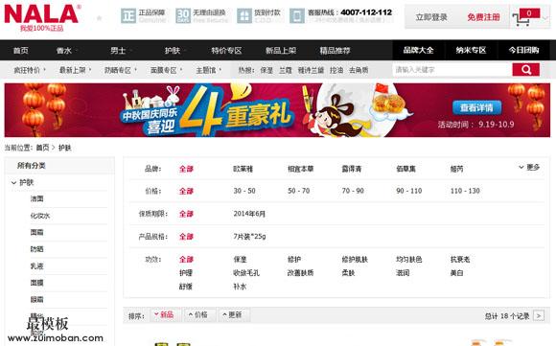
Task: Click the 免费注册 register link
Action: coord(483,17)
